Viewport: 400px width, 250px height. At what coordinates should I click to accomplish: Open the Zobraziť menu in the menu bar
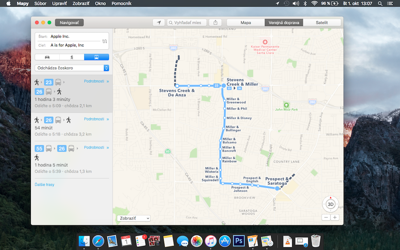coord(81,3)
